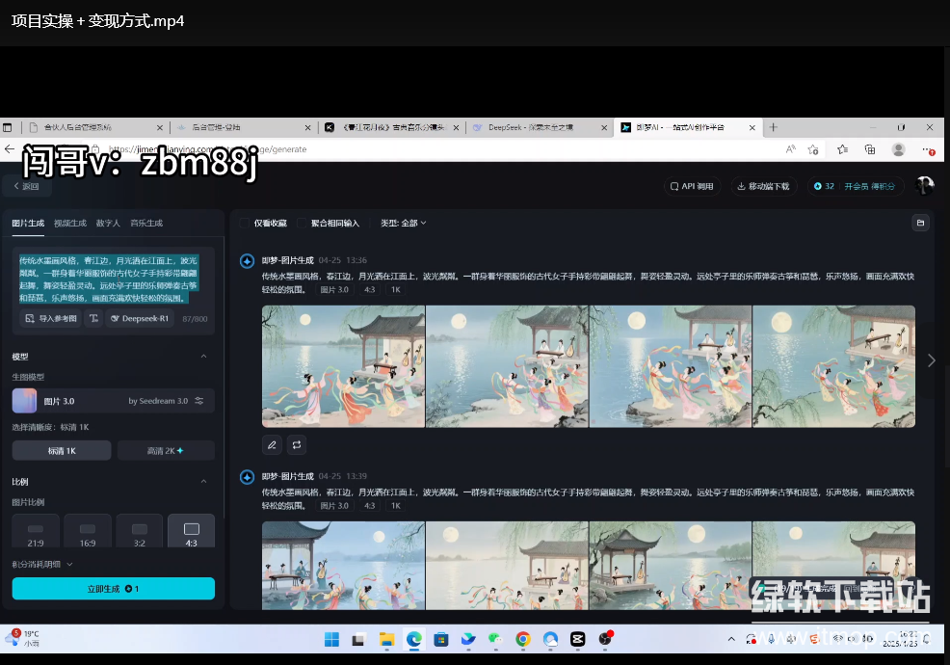Open Microsoft Store from taskbar
Screen dimensions: 950x665
click(x=441, y=639)
